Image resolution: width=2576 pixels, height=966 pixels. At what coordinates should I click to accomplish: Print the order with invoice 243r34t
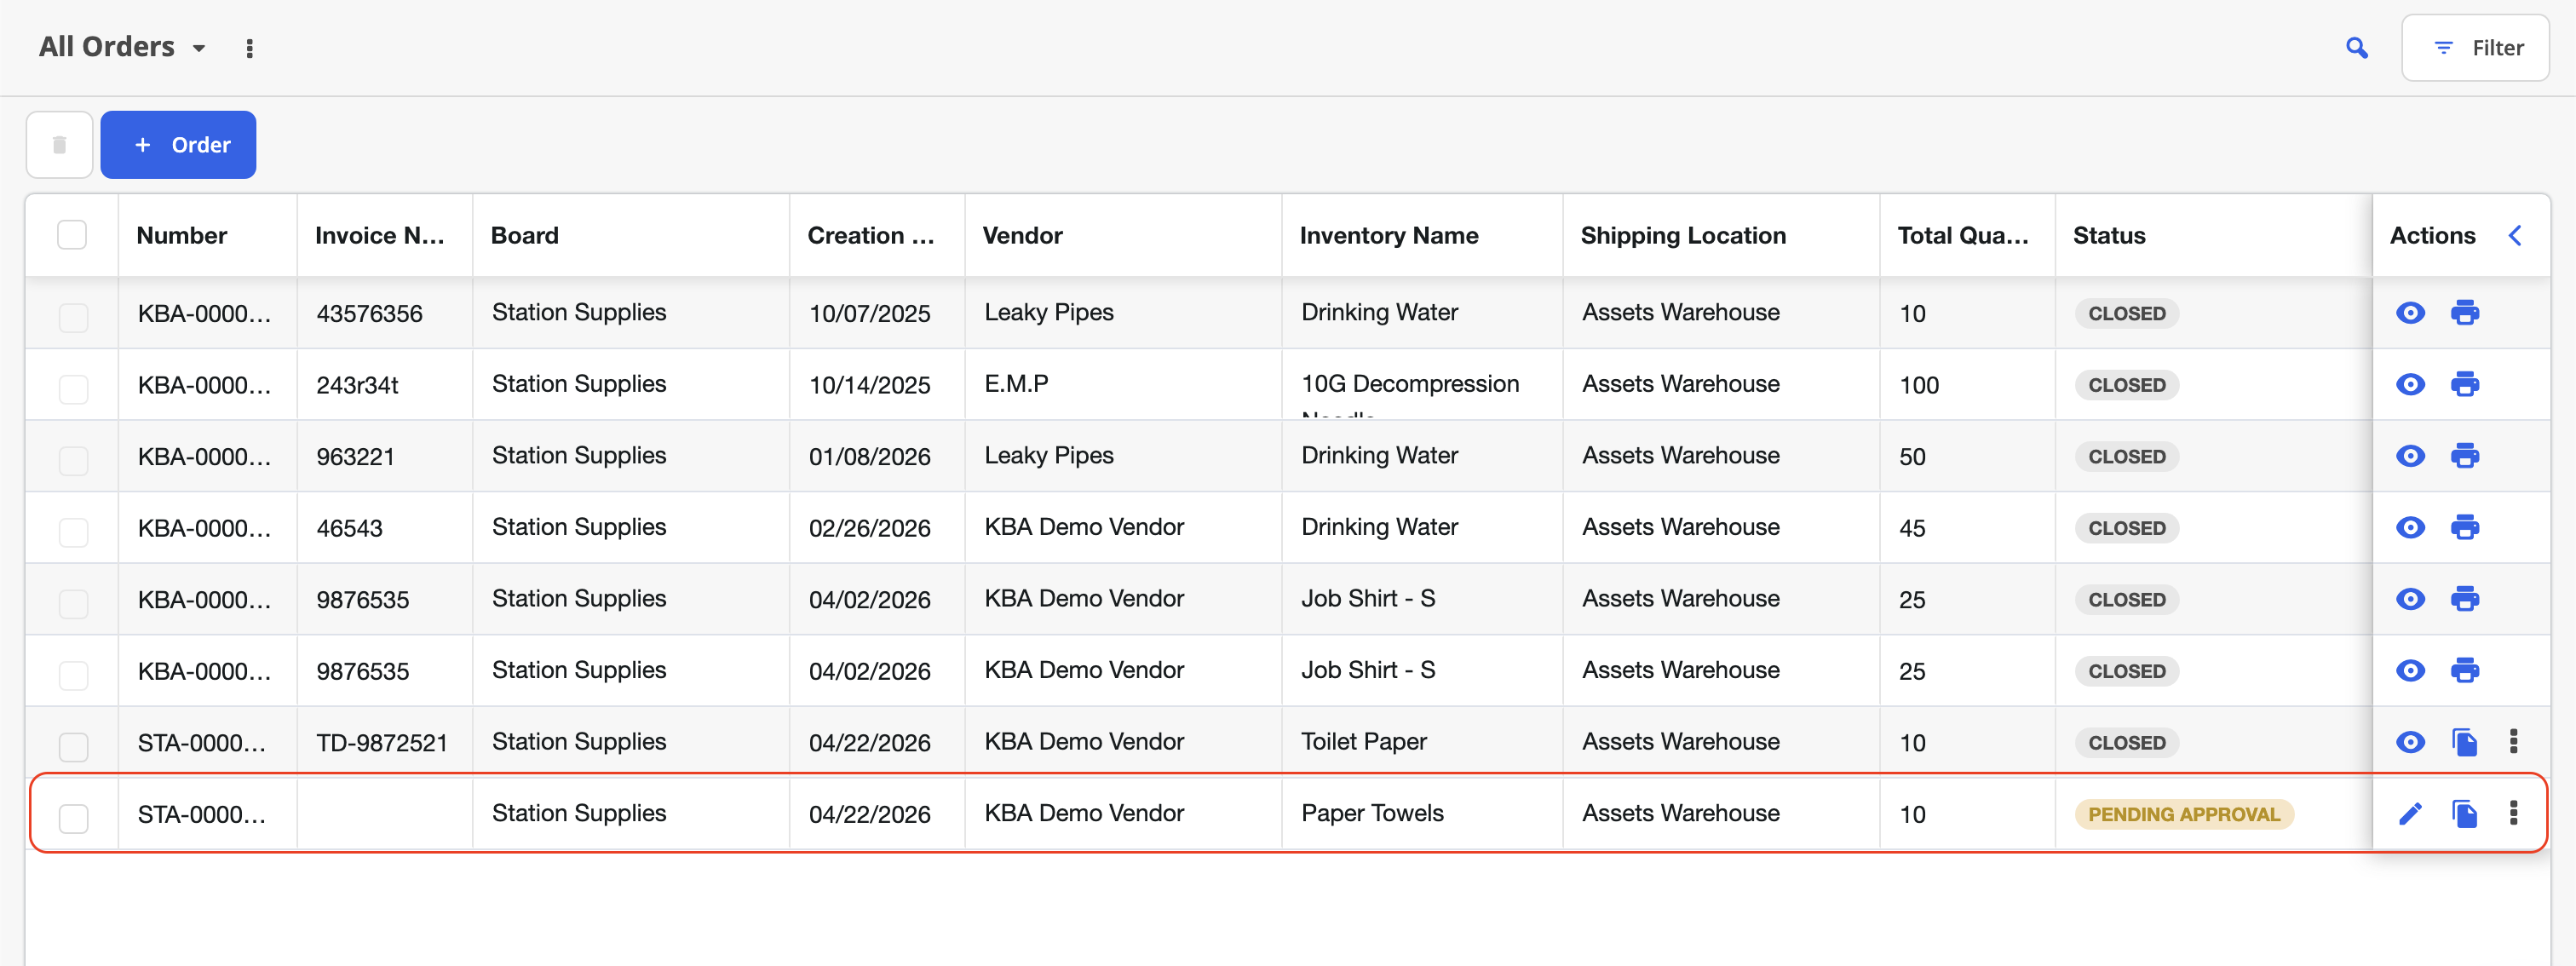click(x=2464, y=384)
